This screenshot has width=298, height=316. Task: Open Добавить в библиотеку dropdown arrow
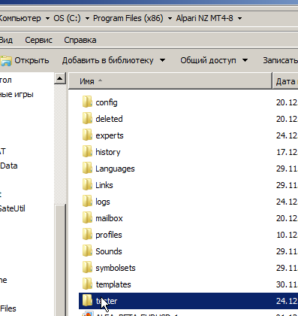click(x=162, y=60)
